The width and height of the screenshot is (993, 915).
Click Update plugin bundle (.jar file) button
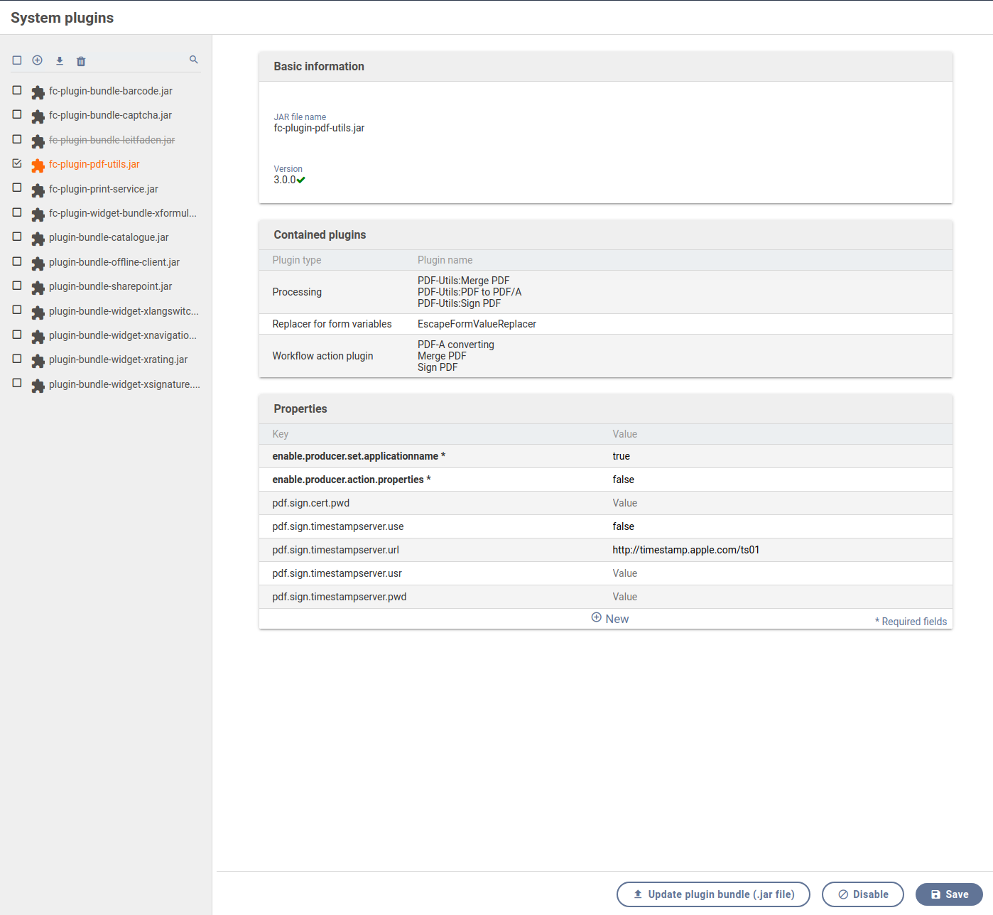(713, 894)
